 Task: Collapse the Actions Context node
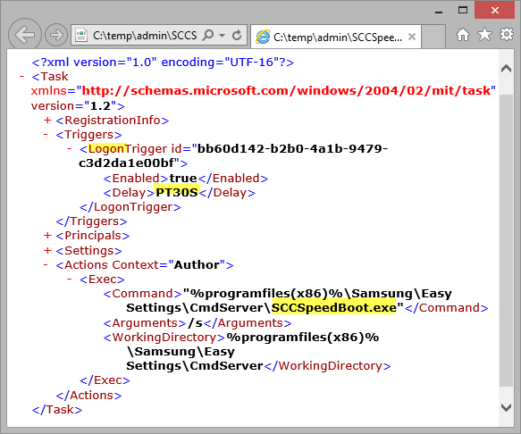(46, 264)
